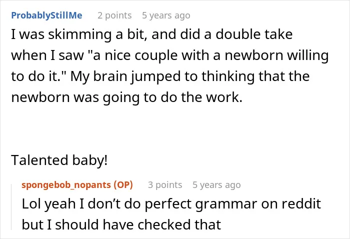This screenshot has width=350, height=239.
Task: Click the reply line starting "Lol yeah"
Action: (x=171, y=204)
